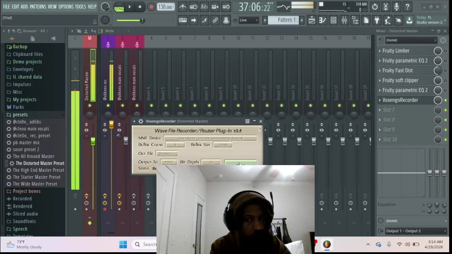Click the undo history circular arrow icon
The height and width of the screenshot is (254, 452).
pos(375,7)
